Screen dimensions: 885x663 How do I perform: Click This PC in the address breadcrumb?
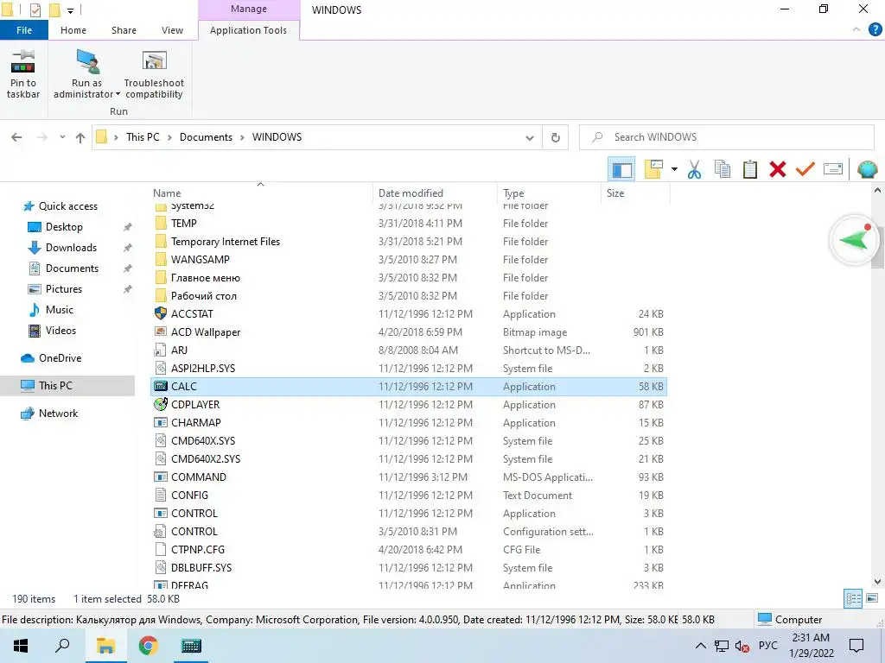click(143, 137)
